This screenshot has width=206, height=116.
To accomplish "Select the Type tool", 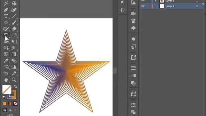I will tap(6, 16).
